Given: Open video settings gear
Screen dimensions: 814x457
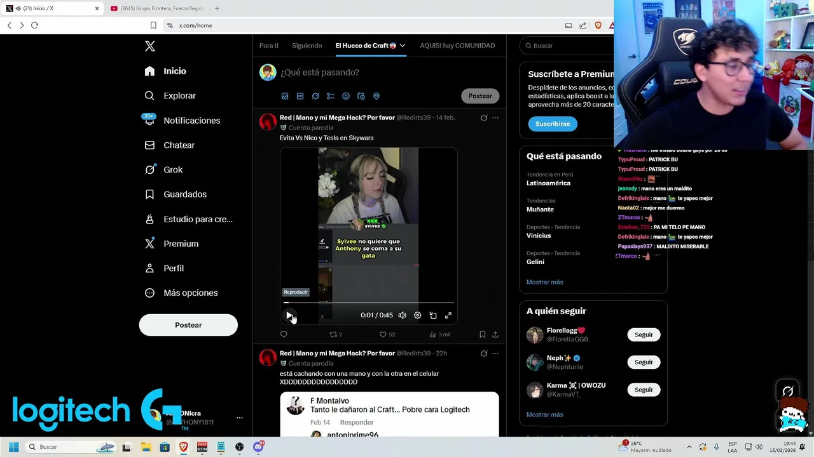Looking at the screenshot, I should pos(418,315).
